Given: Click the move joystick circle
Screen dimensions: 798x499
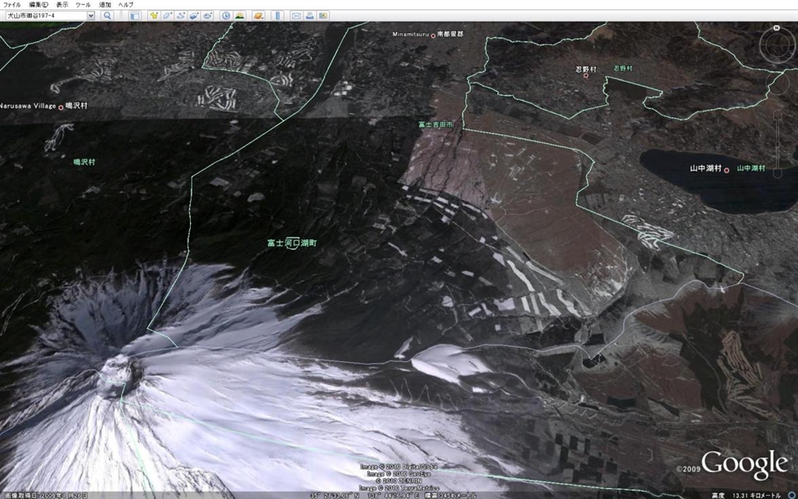Looking at the screenshot, I should click(x=779, y=84).
